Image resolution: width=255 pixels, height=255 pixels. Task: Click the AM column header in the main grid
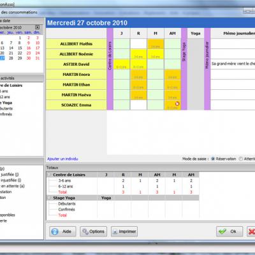point(172,33)
